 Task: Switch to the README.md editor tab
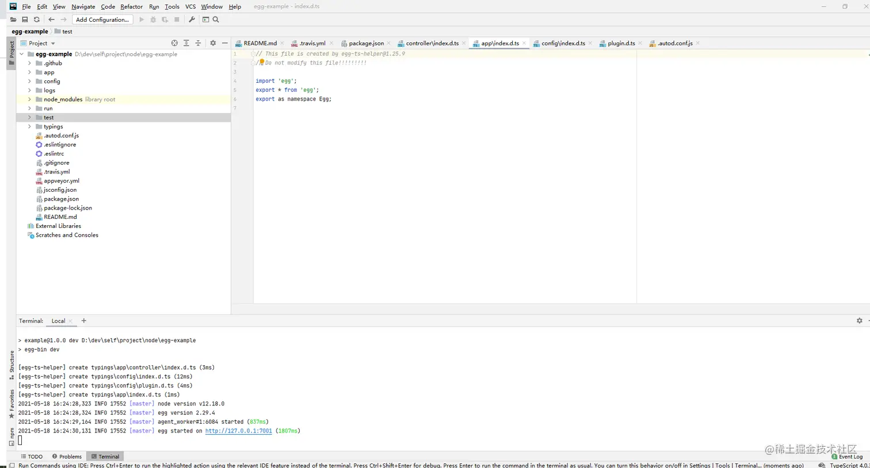(x=260, y=43)
